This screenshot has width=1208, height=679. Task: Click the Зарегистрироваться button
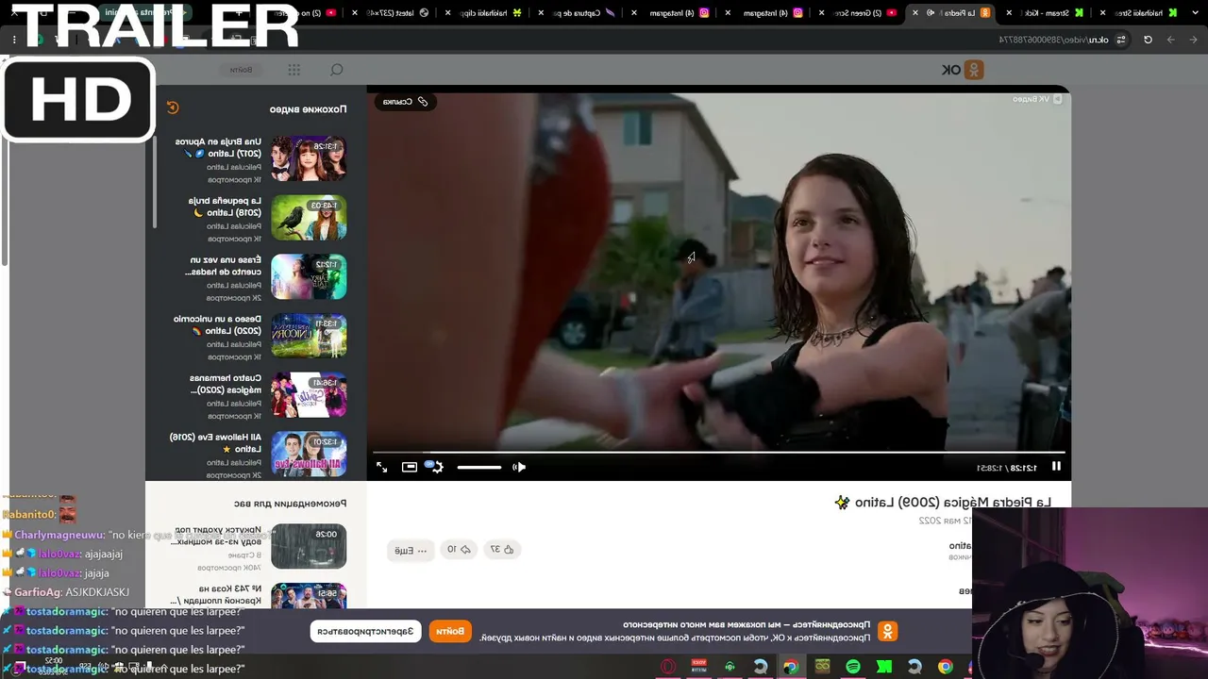coord(366,631)
